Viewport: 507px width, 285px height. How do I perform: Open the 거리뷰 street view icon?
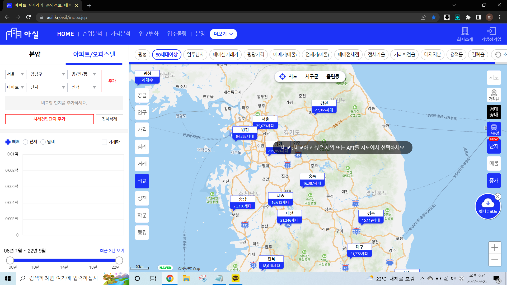pos(494,94)
